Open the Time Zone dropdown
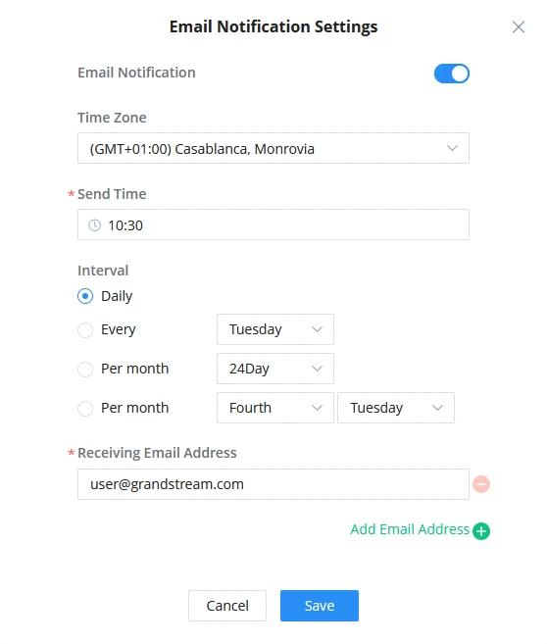The image size is (547, 644). pos(273,148)
